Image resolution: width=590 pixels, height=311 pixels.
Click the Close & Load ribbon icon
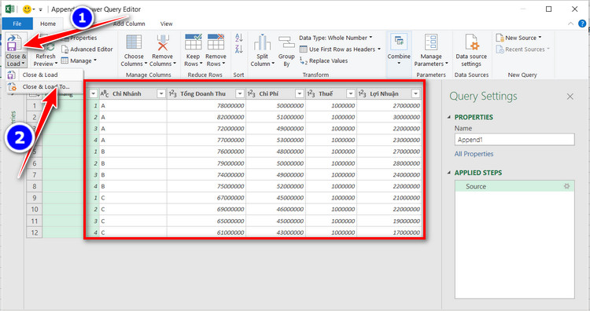[x=15, y=42]
